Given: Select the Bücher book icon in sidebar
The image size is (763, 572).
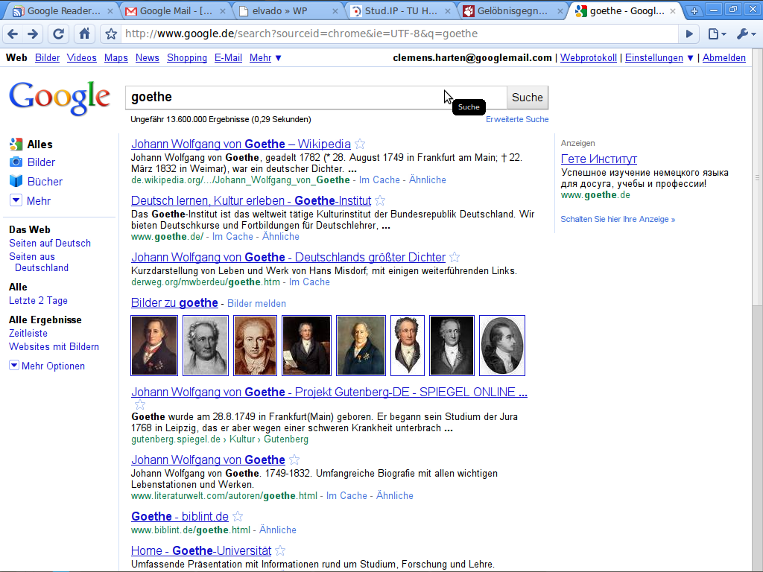Looking at the screenshot, I should [16, 181].
